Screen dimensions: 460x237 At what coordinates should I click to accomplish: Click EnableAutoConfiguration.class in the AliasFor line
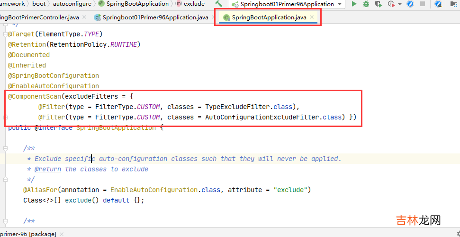click(165, 190)
